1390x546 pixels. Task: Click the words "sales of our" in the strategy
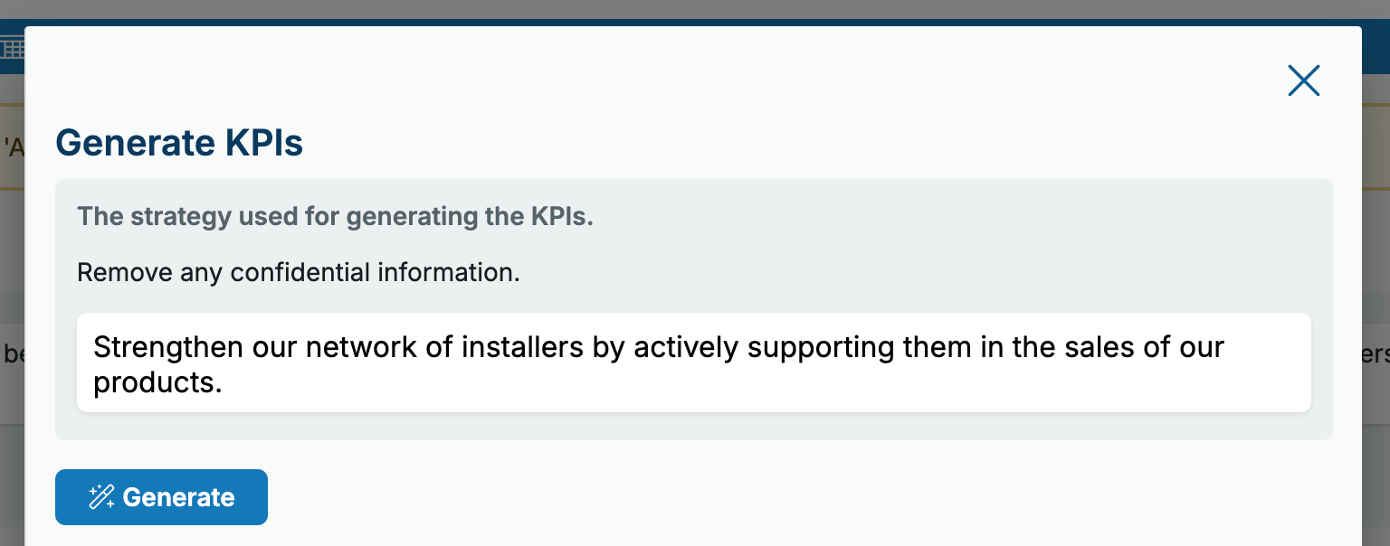(x=1142, y=347)
